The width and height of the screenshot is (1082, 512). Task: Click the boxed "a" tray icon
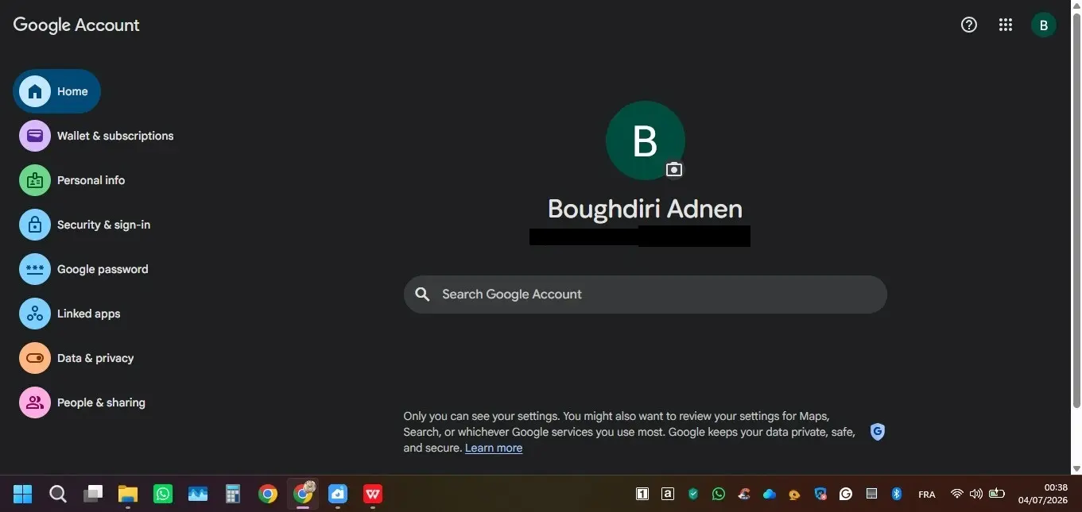668,494
